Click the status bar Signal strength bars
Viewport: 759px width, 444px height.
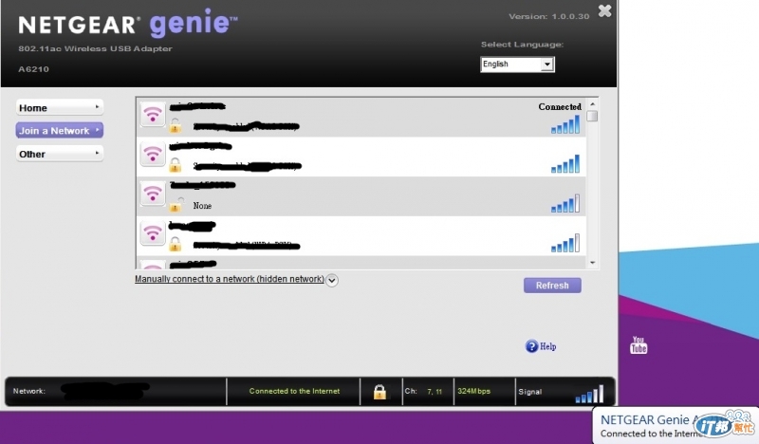pos(589,394)
